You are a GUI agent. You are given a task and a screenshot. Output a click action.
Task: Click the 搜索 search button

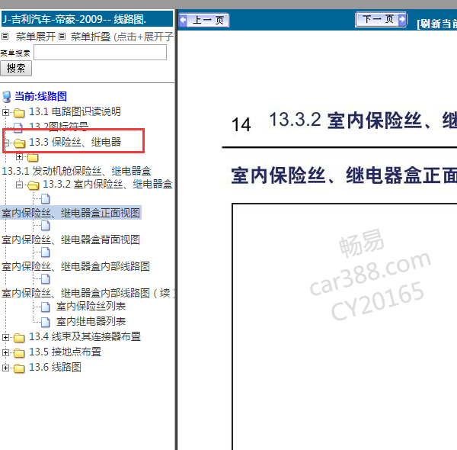pos(16,69)
